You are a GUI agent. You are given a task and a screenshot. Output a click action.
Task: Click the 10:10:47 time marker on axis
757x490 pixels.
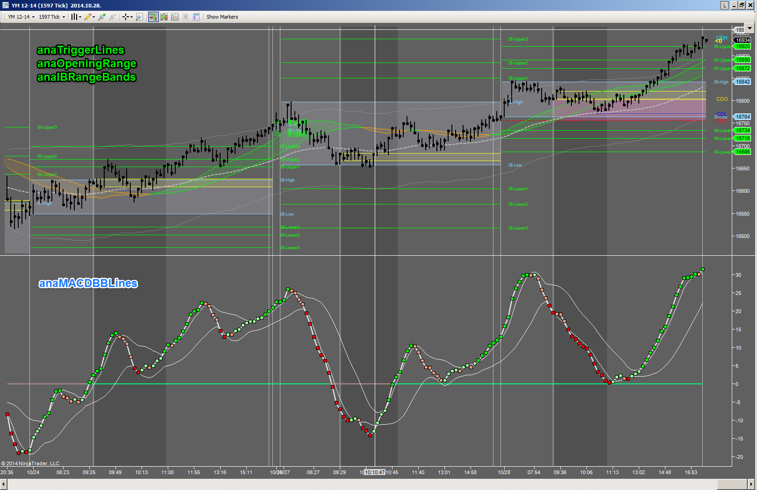click(375, 472)
